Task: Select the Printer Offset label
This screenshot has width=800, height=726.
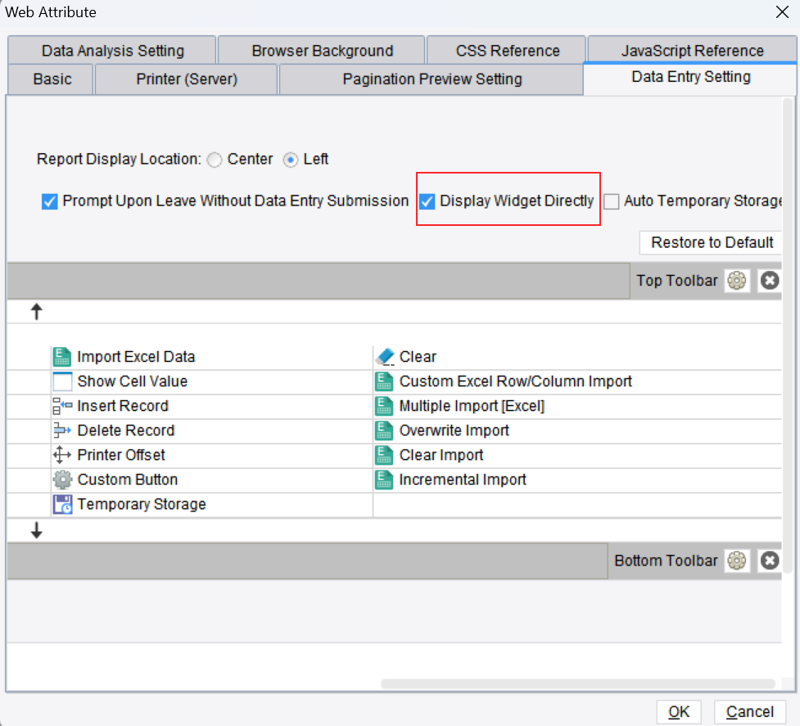Action: coord(121,455)
